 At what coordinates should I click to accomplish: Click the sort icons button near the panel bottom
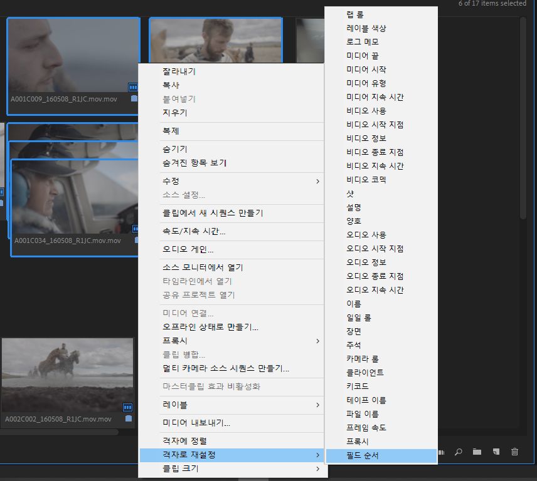[x=441, y=452]
